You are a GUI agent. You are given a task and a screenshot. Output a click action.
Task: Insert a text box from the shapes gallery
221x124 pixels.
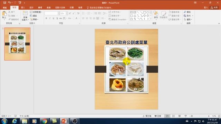tap(132, 12)
